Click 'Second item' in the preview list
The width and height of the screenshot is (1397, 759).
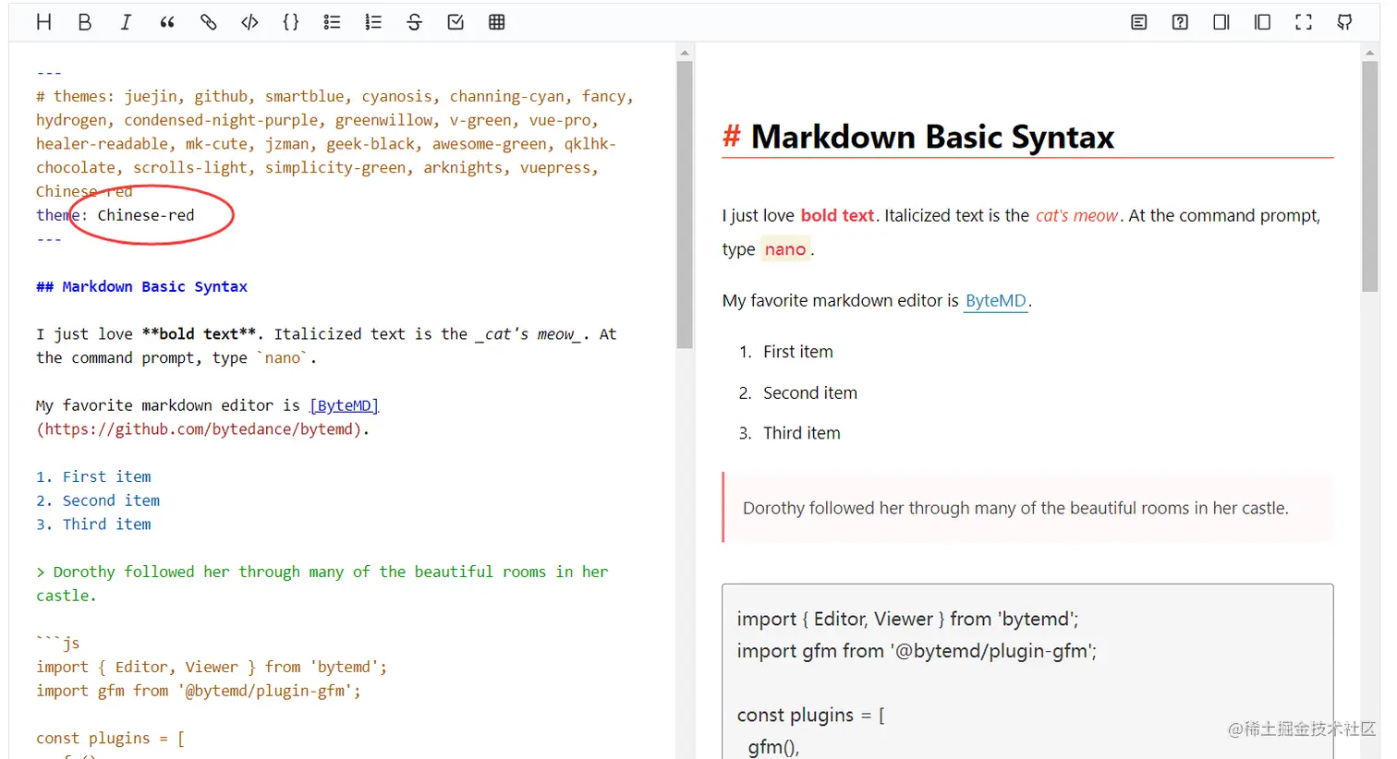pos(810,393)
